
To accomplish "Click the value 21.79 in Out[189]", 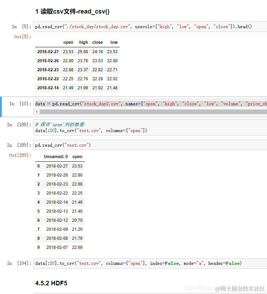I will [77, 238].
